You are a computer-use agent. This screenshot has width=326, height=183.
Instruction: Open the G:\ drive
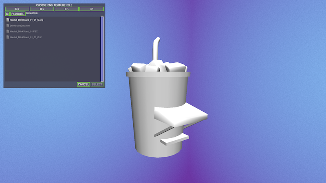[x=91, y=9]
